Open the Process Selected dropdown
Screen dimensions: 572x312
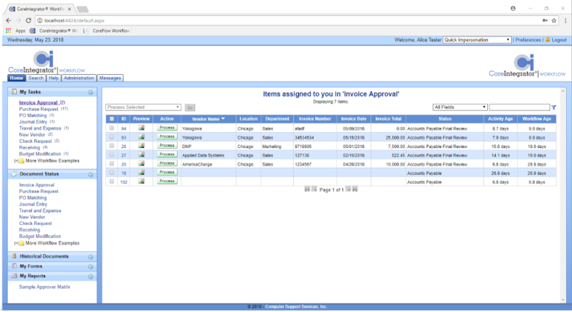[x=143, y=108]
